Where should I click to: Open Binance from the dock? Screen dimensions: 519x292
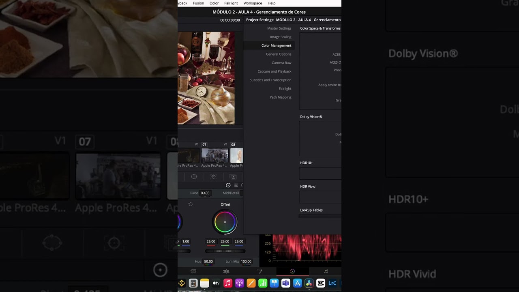coord(182,283)
